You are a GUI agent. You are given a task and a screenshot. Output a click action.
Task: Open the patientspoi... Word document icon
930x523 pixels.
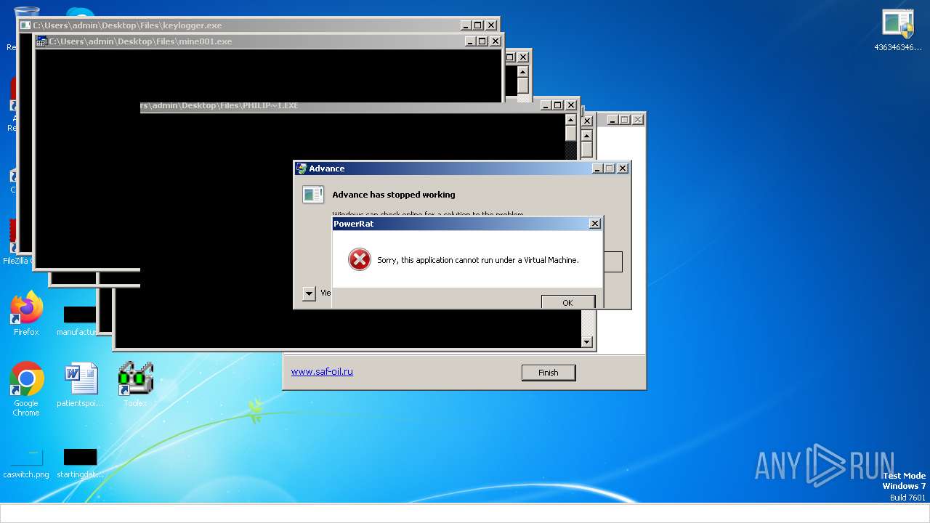pyautogui.click(x=80, y=385)
